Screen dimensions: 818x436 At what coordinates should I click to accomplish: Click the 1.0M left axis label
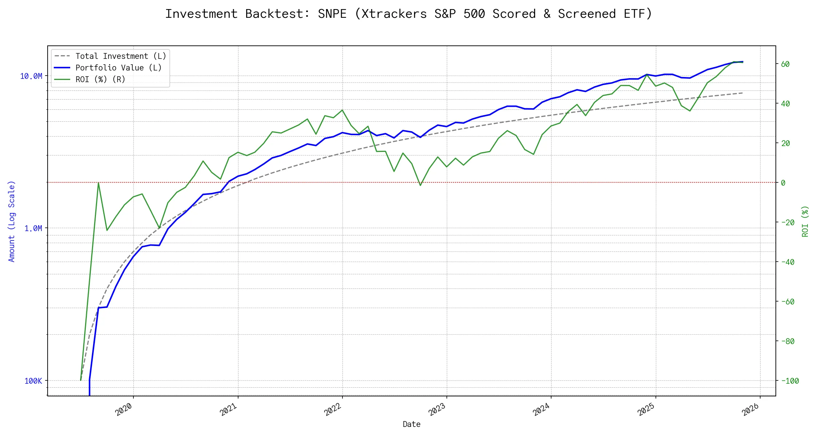(x=33, y=229)
